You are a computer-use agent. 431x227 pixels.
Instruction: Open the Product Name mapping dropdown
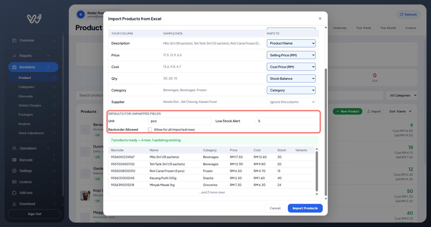(x=291, y=43)
